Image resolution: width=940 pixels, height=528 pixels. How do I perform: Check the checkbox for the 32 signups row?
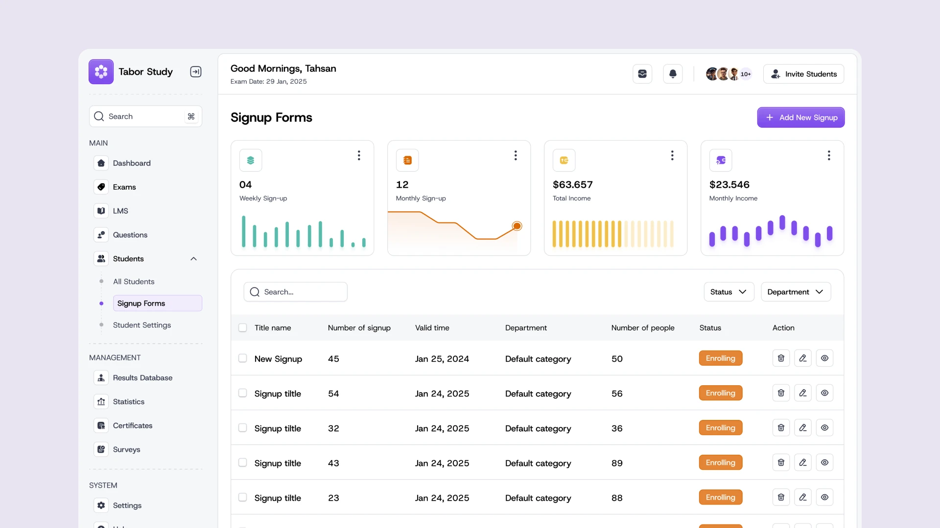(242, 428)
